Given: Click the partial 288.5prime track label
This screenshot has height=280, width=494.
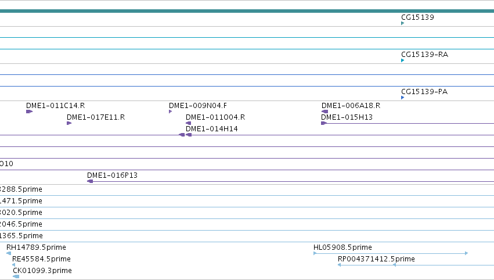Looking at the screenshot, I should pos(21,189).
